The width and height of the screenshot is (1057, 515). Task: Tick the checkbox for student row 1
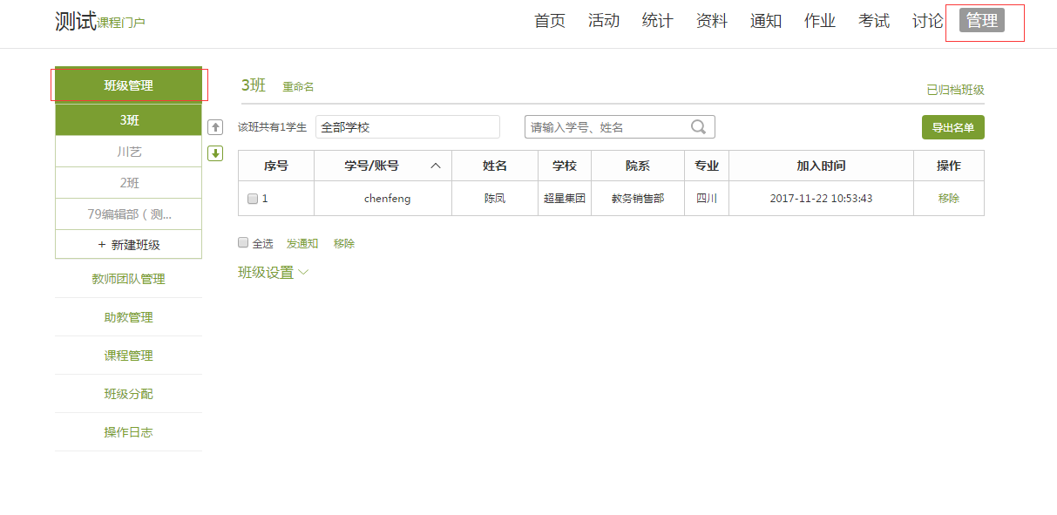(253, 199)
